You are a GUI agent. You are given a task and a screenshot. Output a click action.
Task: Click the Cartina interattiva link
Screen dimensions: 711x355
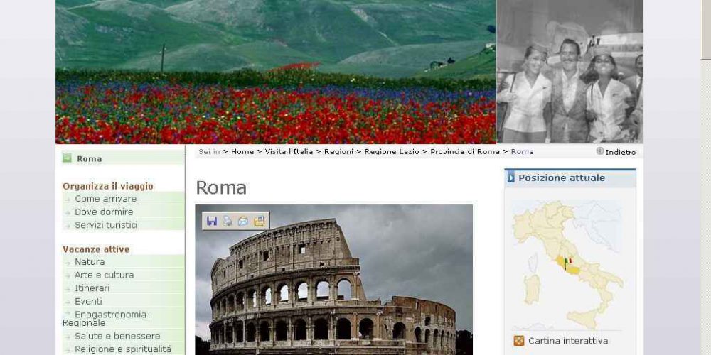click(x=568, y=341)
